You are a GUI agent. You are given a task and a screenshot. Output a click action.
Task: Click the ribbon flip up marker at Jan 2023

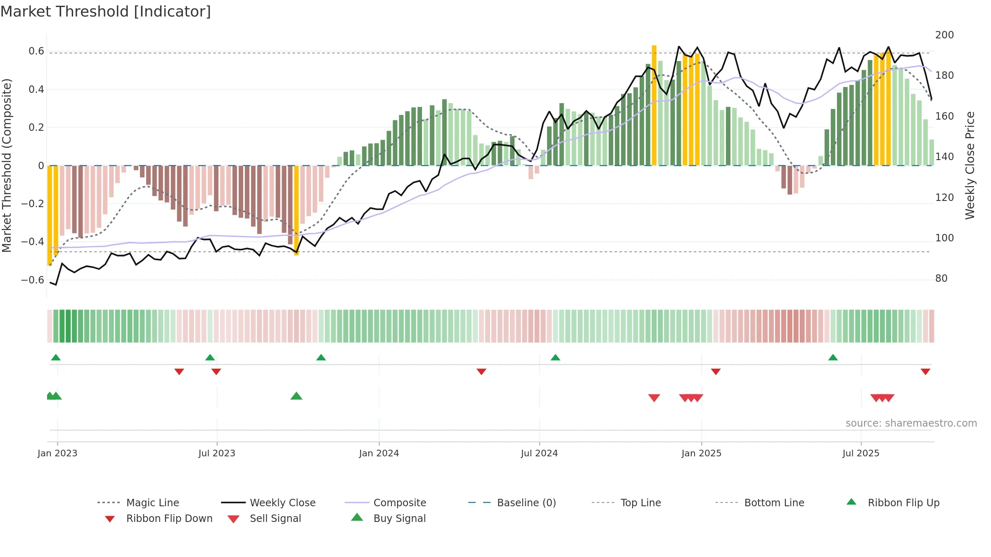(x=56, y=357)
